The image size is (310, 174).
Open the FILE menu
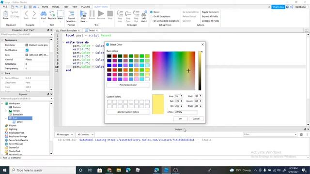coord(5,7)
